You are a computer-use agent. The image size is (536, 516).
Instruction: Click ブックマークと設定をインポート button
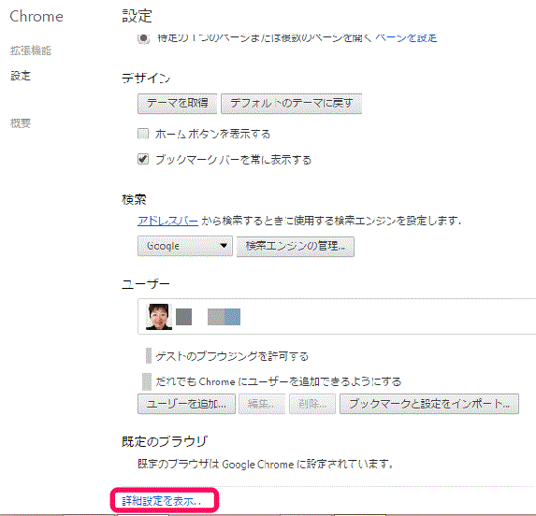tap(429, 404)
